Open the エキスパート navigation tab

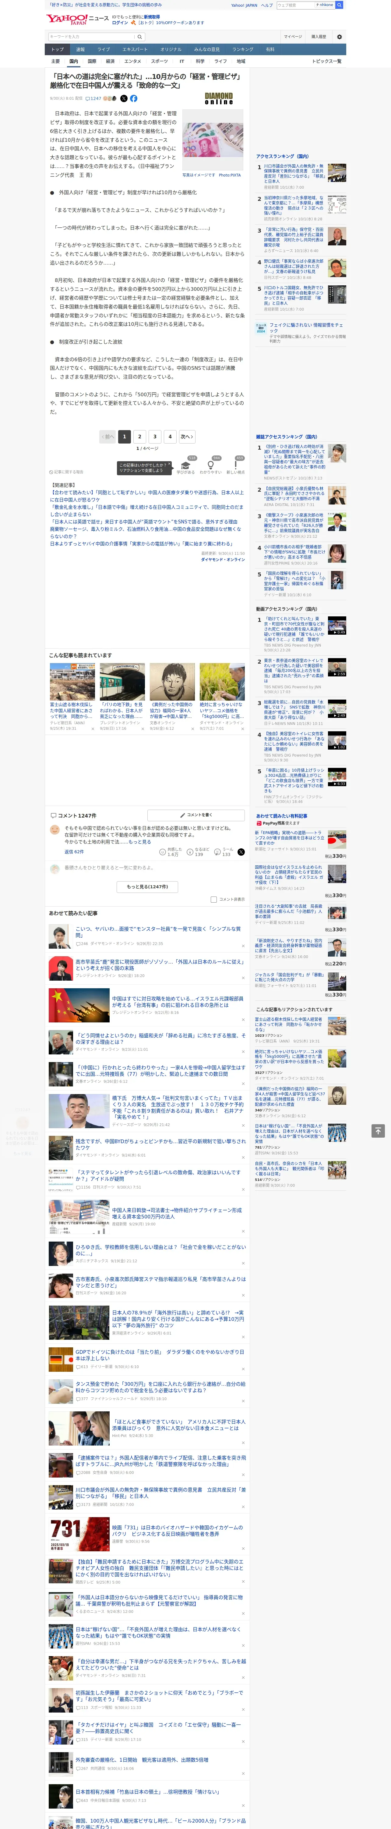click(135, 49)
